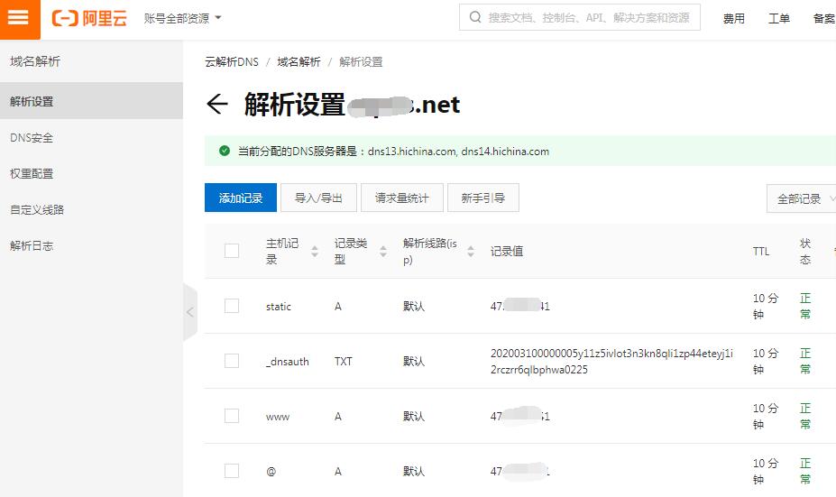Click the back arrow beside 解析设置
836x497 pixels.
point(217,104)
